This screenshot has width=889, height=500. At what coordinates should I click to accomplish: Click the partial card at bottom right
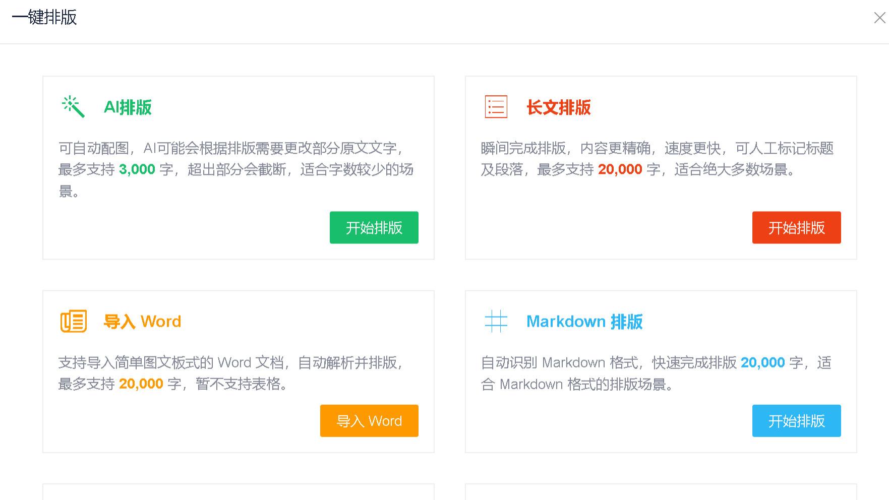661,491
